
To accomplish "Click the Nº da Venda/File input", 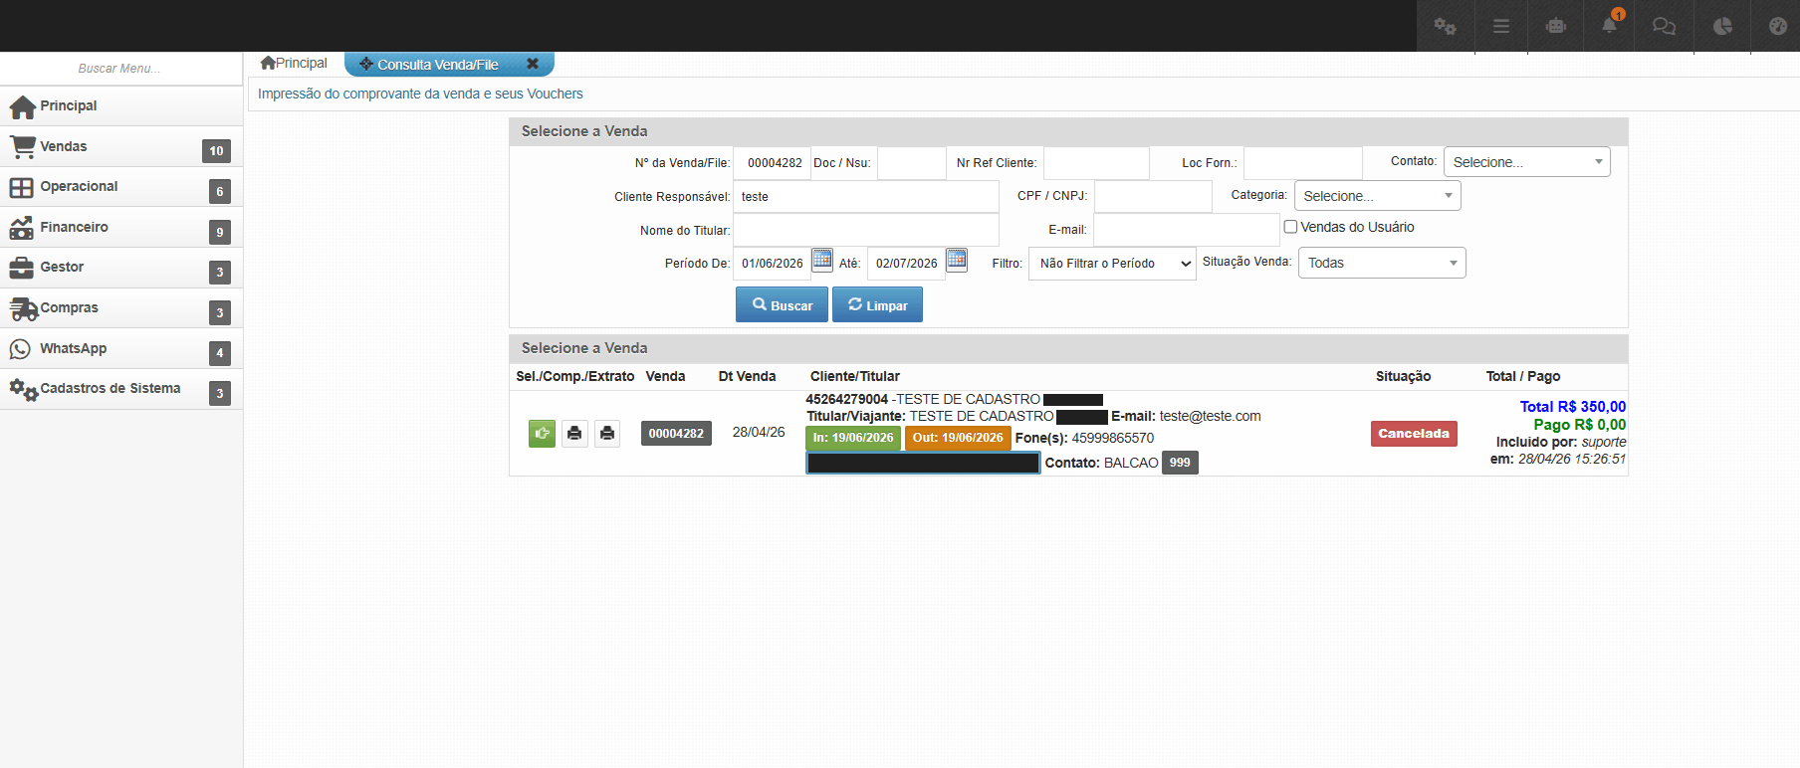I will point(773,163).
